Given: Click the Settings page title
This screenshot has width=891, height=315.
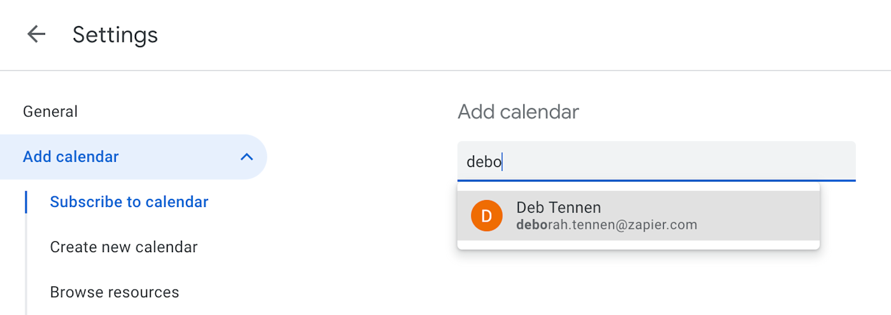Looking at the screenshot, I should point(115,34).
